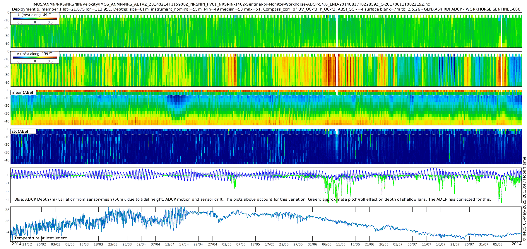Click the blue ADCP depth explanation caption

[x=252, y=199]
